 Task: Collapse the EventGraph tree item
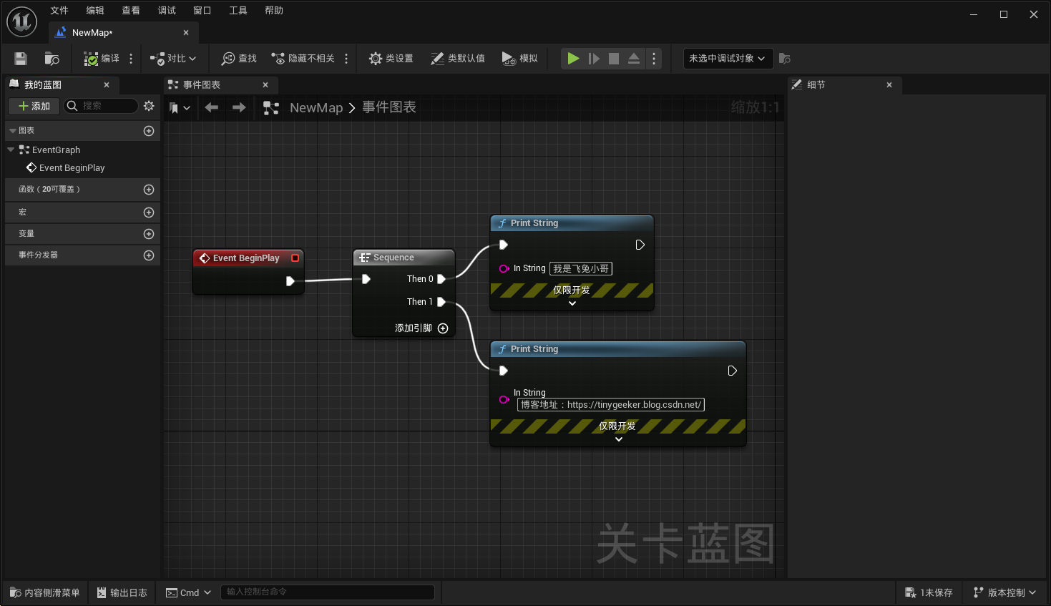[x=11, y=150]
